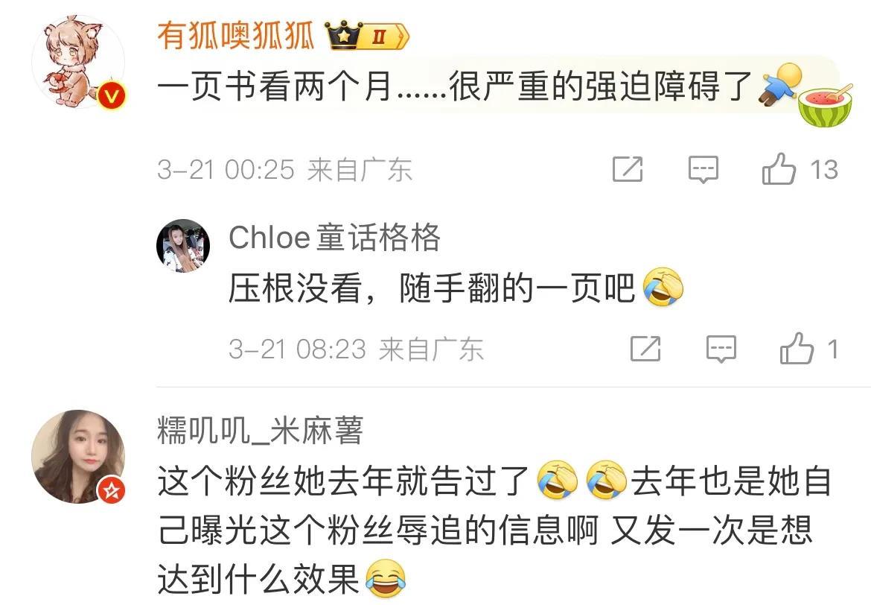The image size is (871, 605).
Task: Repost 有狐噢狐狐's comment with the share icon
Action: [628, 169]
